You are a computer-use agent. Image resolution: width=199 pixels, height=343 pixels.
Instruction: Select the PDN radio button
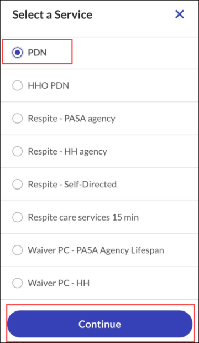coord(17,53)
